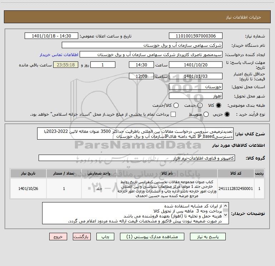Image resolution: width=275 pixels, height=266 pixels.
Task: Click the نام کالا column header
Action: (x=167, y=174)
